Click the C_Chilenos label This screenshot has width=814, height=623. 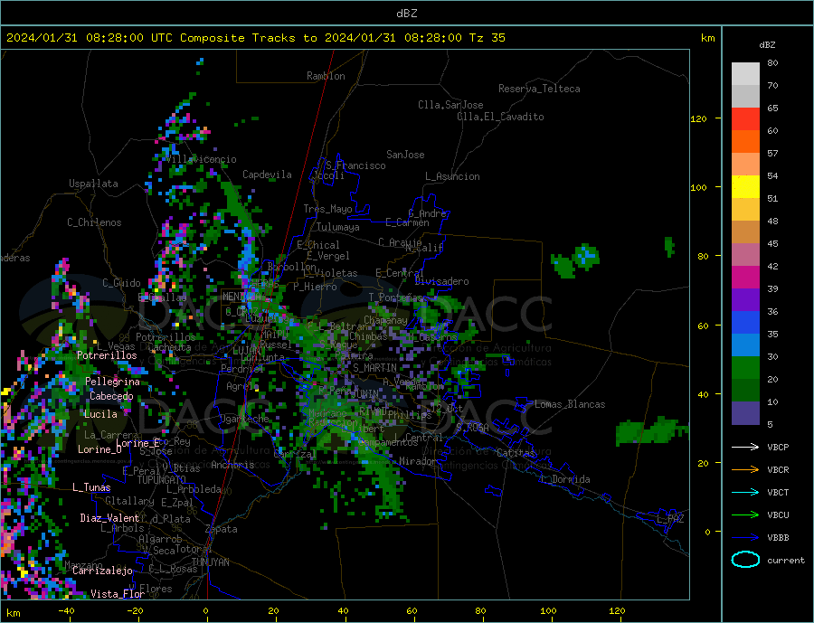pyautogui.click(x=94, y=222)
